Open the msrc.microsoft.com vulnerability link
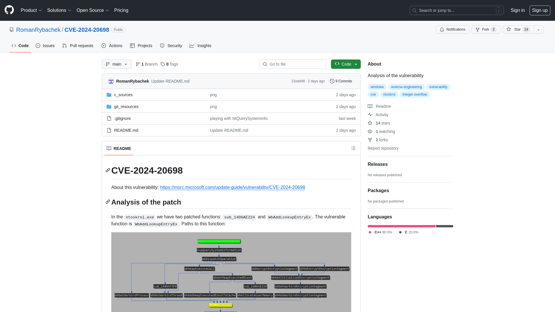 coord(233,187)
